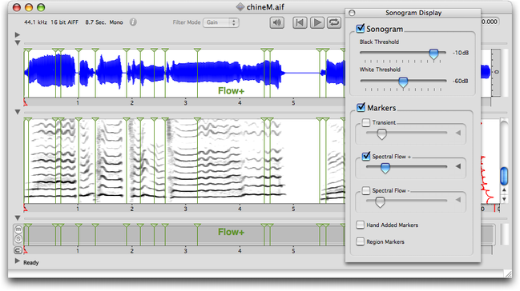Screen dimensions: 520x291
Task: Enable the Spectral Flow - checkbox
Action: [x=366, y=190]
